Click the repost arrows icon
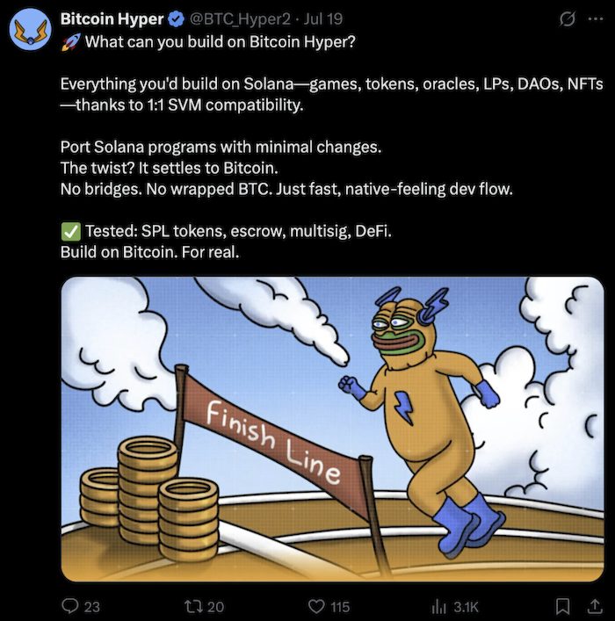This screenshot has width=615, height=621. (193, 606)
